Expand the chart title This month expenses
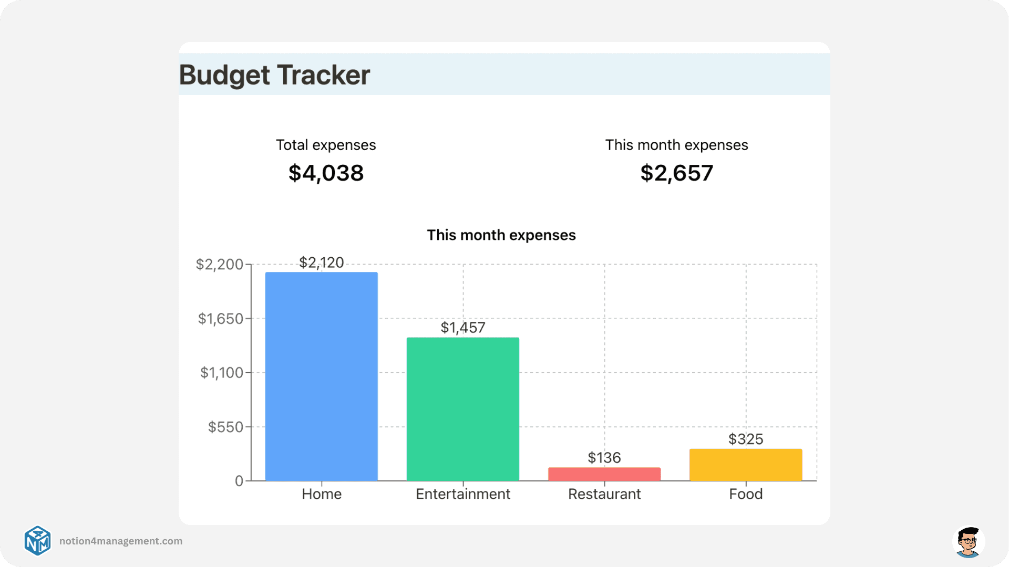Viewport: 1009px width, 567px height. click(501, 235)
